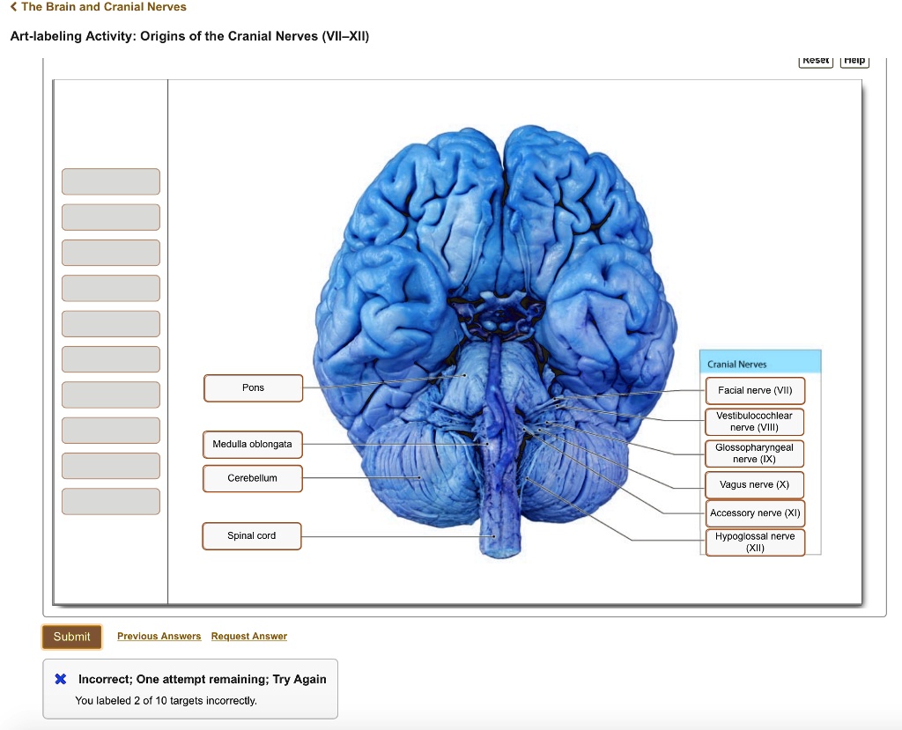Select the Cerebellum label box
The height and width of the screenshot is (730, 902).
point(252,478)
